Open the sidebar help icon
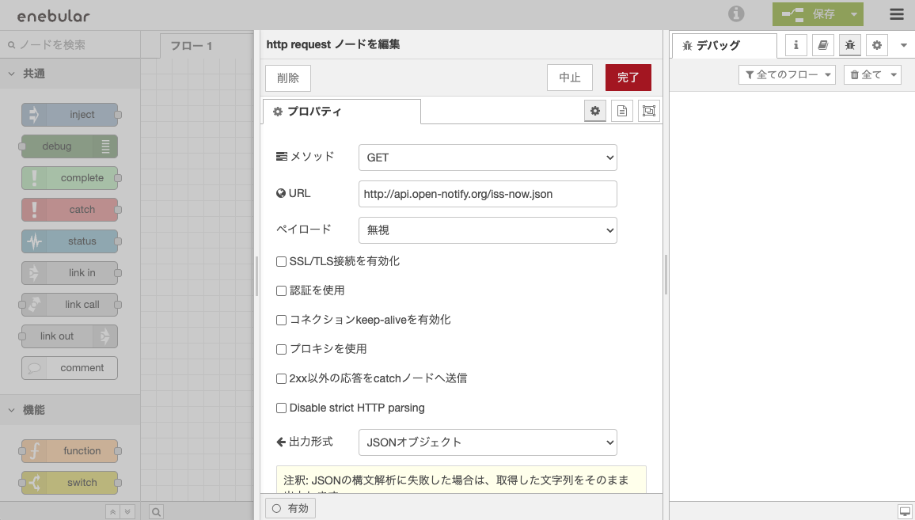915x520 pixels. 822,45
